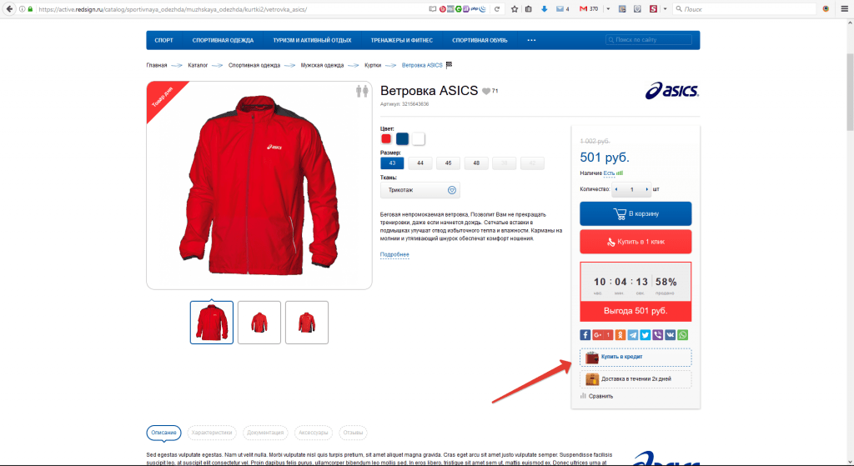Share through the purple Viber icon
The image size is (854, 466).
click(x=658, y=335)
